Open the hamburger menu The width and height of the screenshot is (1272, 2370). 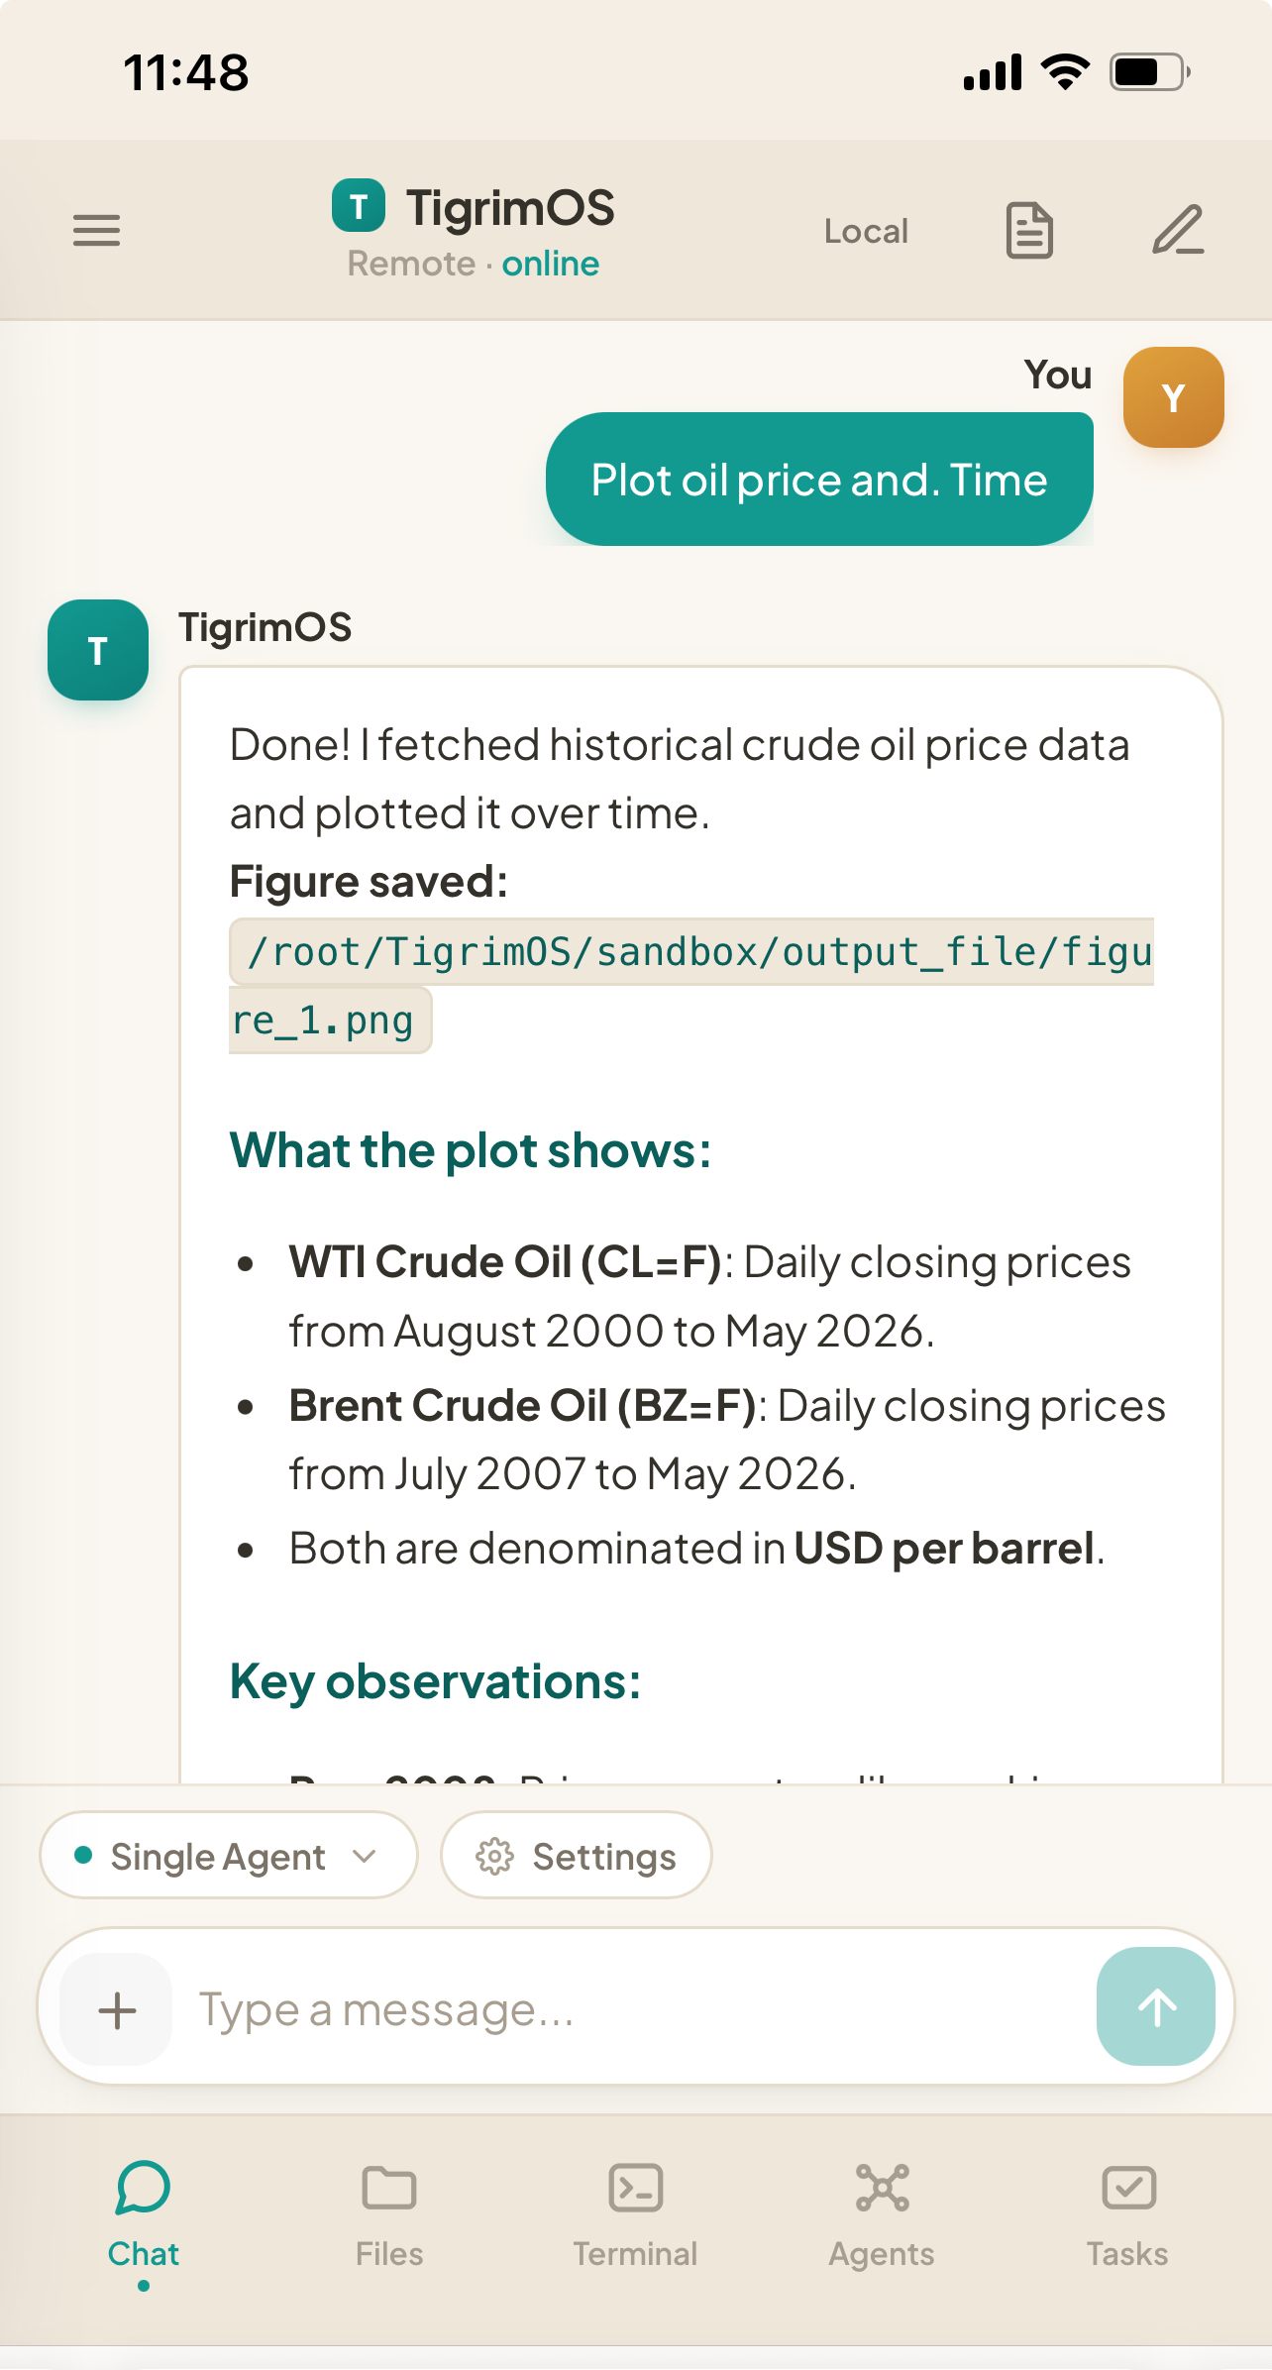96,231
